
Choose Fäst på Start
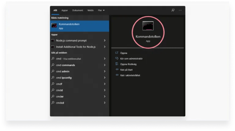(x=126, y=70)
